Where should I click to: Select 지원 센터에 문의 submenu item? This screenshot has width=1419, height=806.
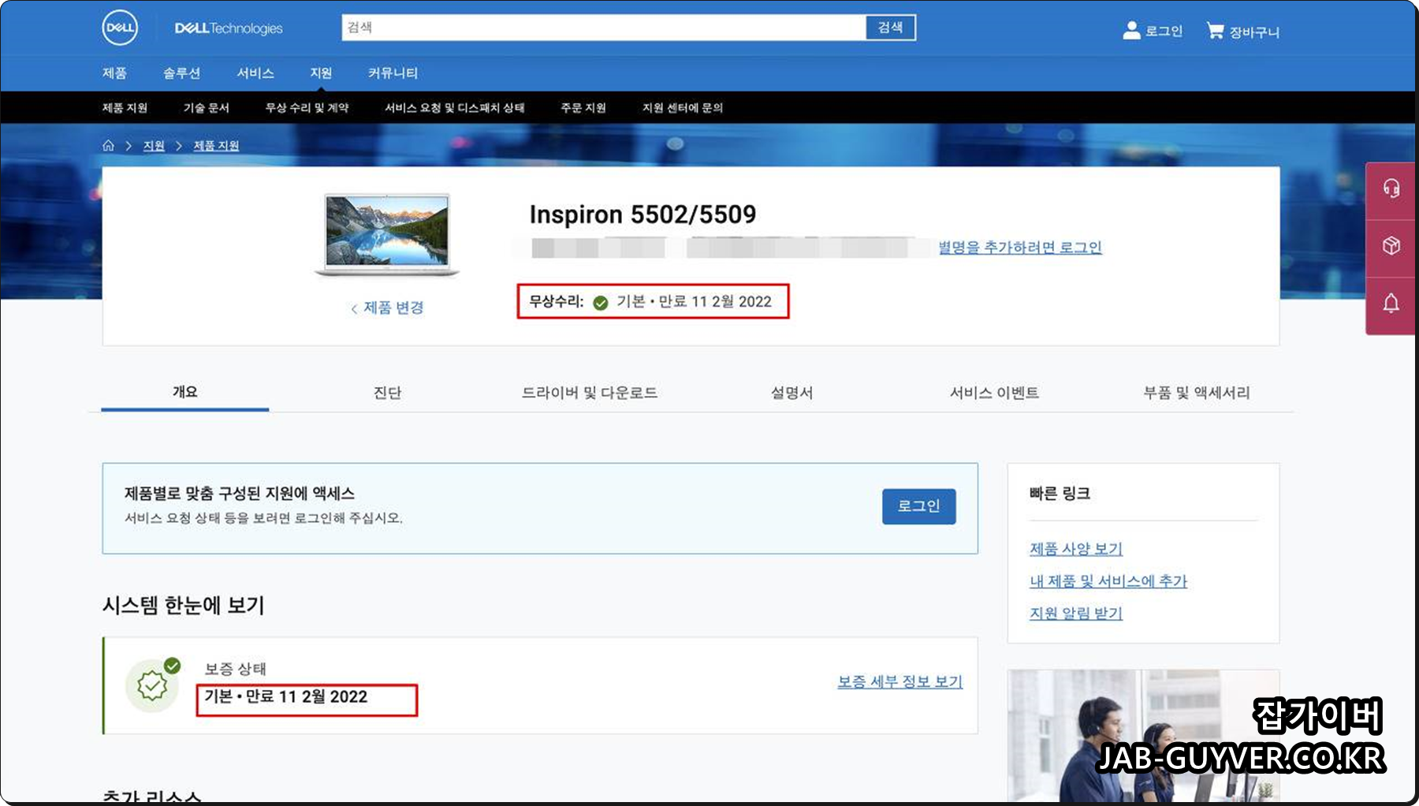point(683,108)
